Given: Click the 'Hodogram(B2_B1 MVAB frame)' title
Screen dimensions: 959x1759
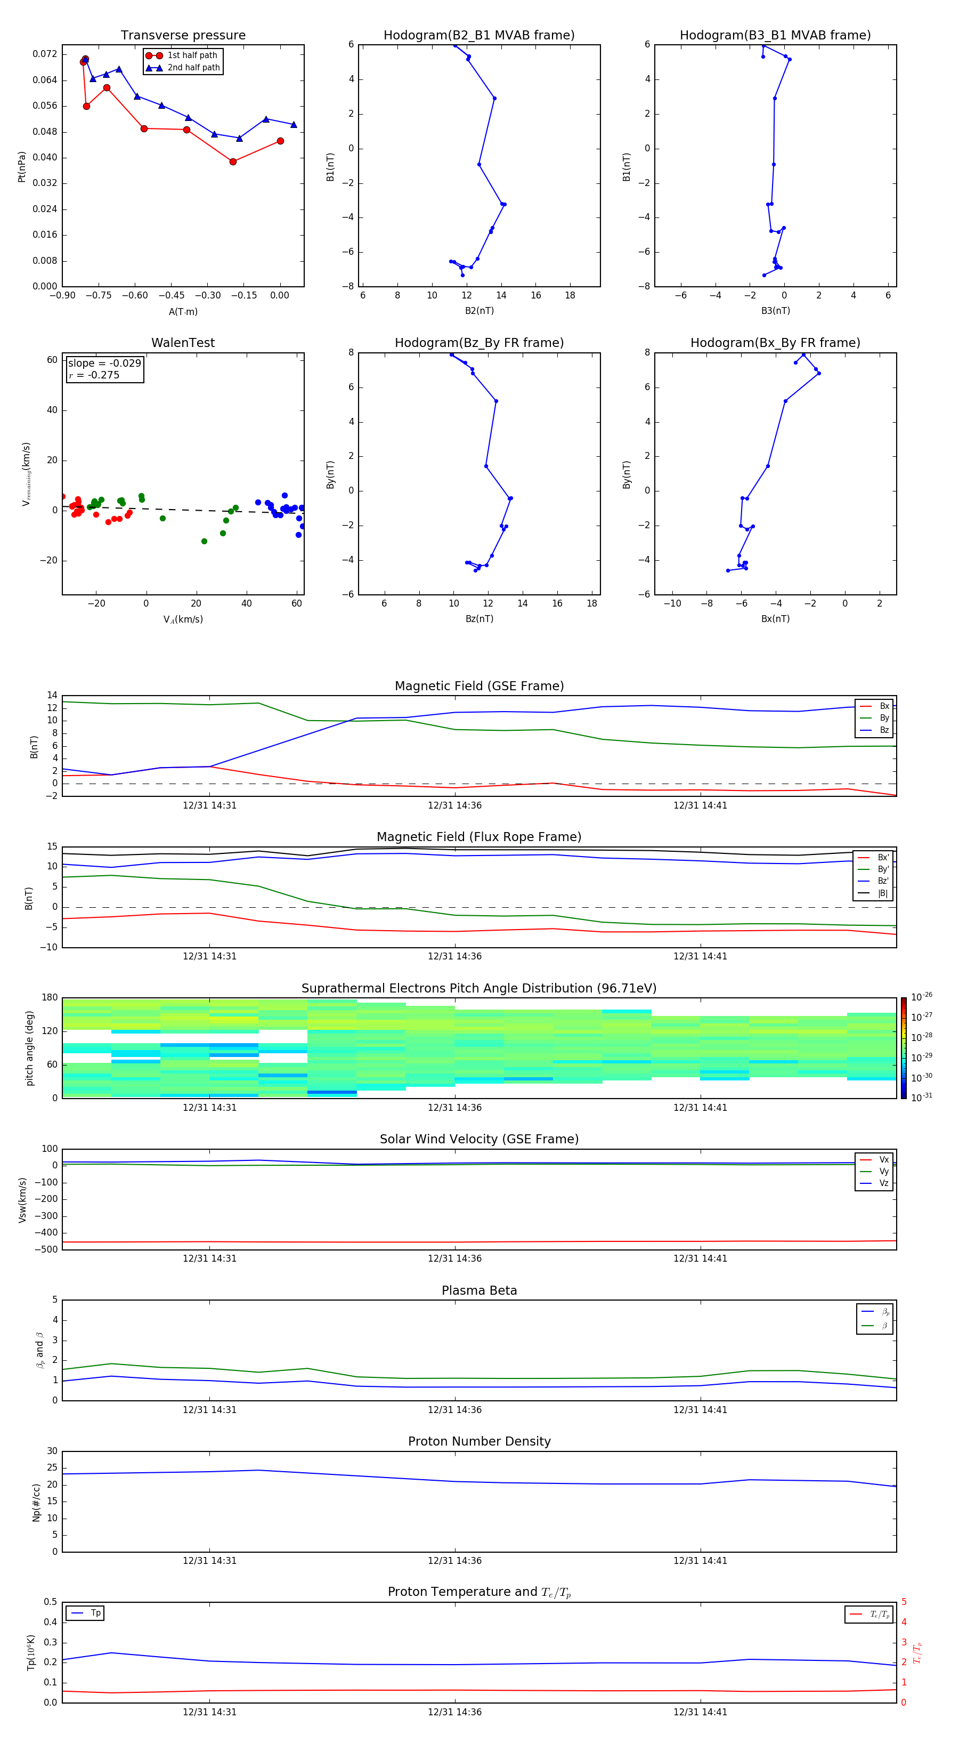Looking at the screenshot, I should [x=478, y=36].
